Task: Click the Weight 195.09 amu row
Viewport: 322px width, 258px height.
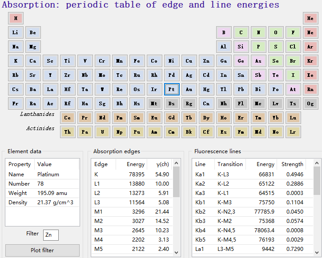Action: pos(42,193)
